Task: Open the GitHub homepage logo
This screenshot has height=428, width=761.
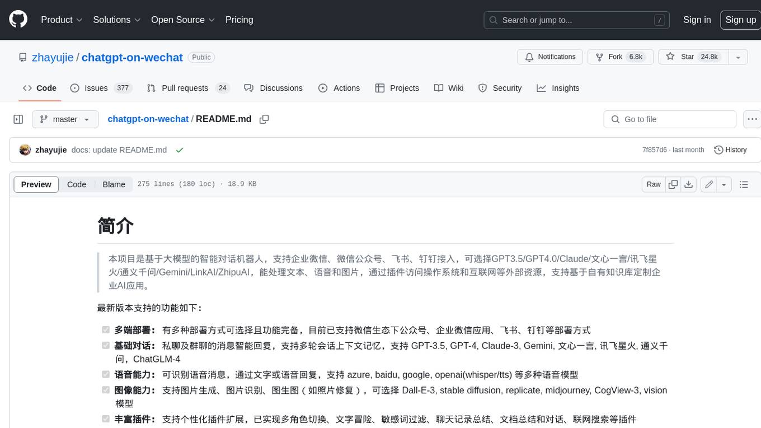Action: [18, 20]
